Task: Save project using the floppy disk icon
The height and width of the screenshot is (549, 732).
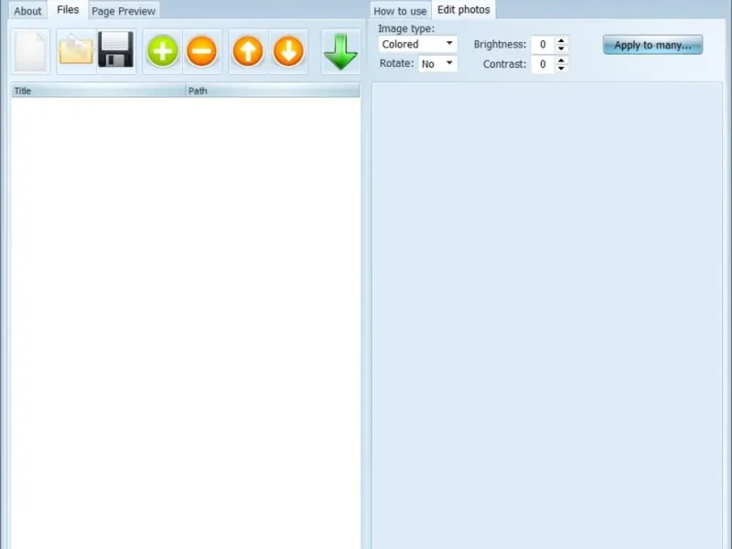Action: point(116,51)
